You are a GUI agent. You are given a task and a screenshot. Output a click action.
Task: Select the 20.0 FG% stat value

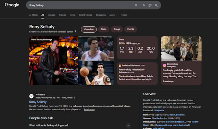[151, 48]
